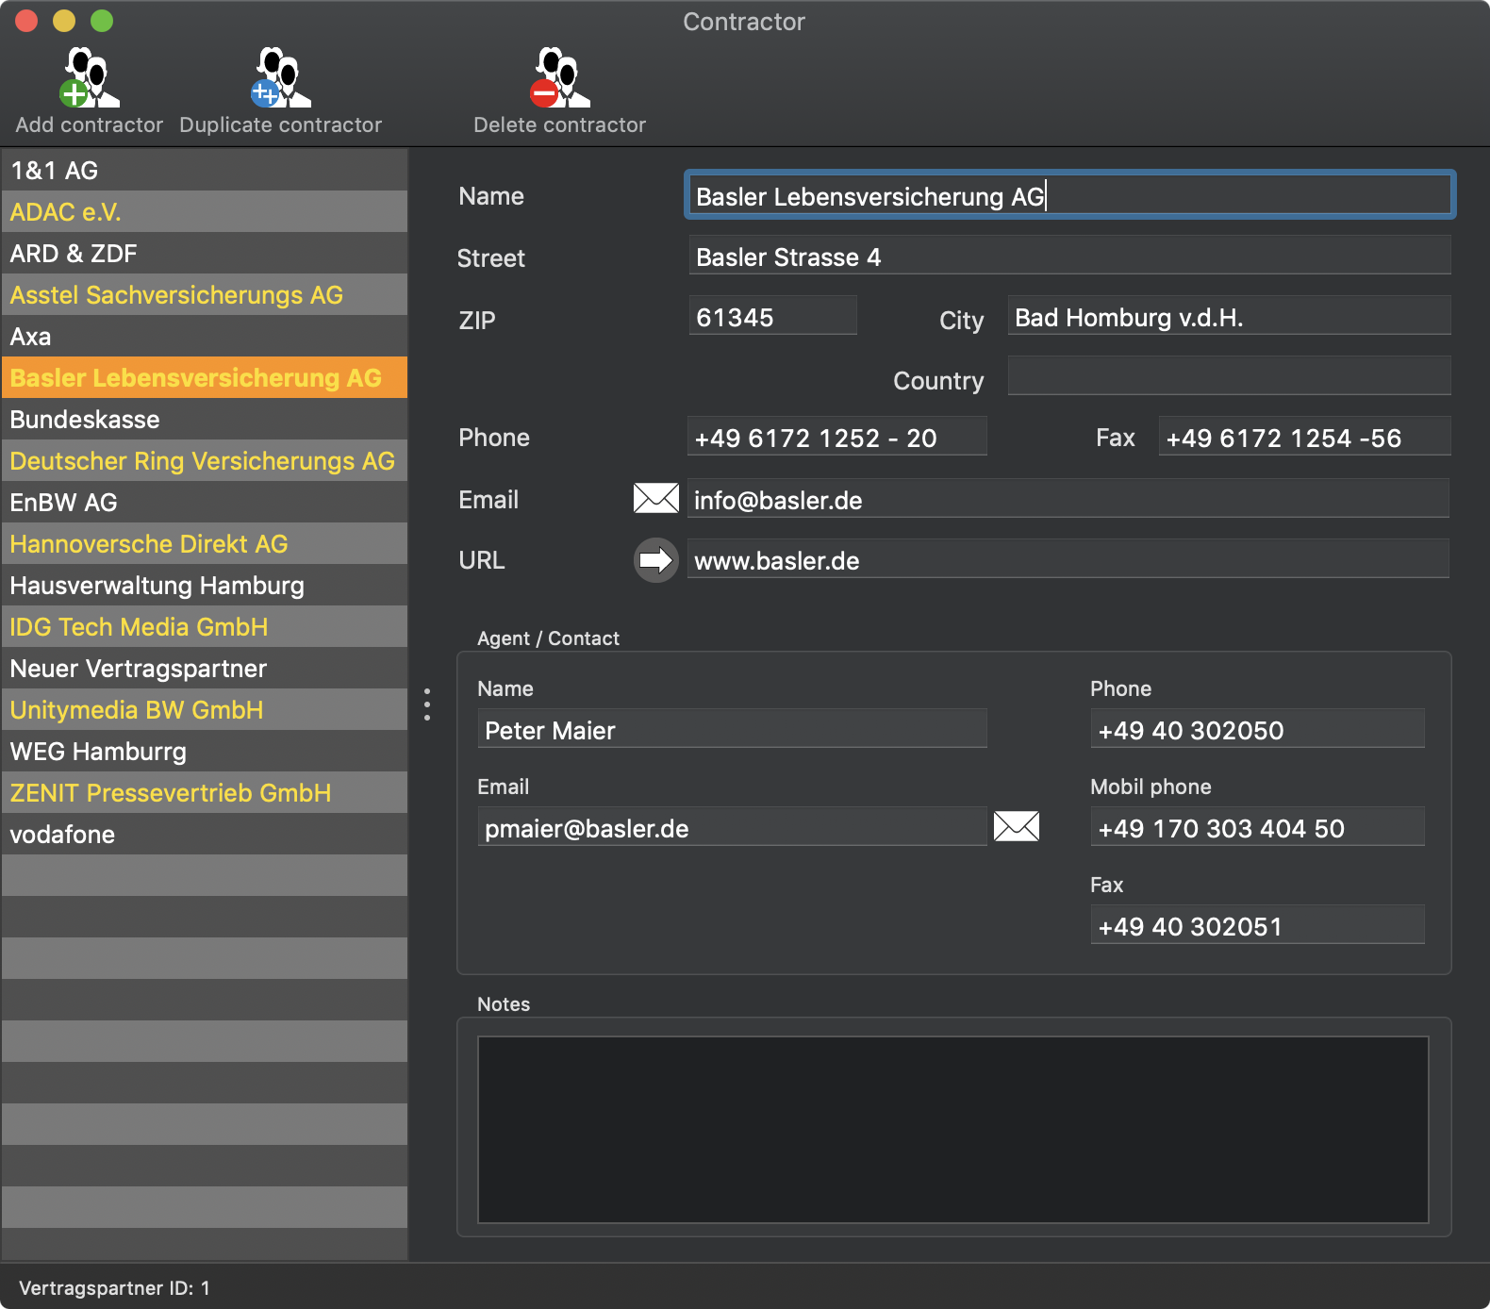Click URL field www.basler.de
Image resolution: width=1490 pixels, height=1309 pixels.
point(1068,559)
